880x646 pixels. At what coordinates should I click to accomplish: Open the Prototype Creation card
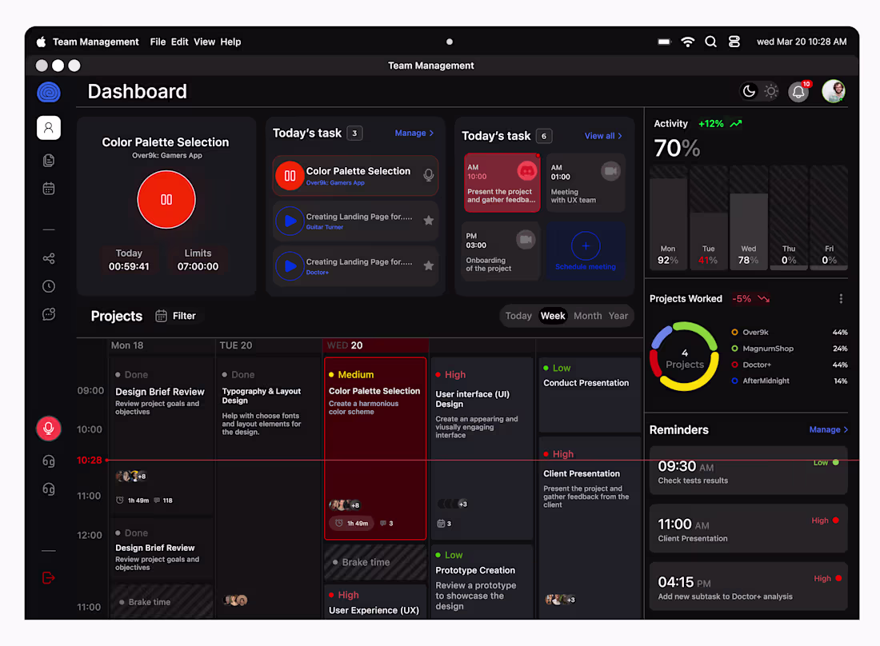click(482, 581)
